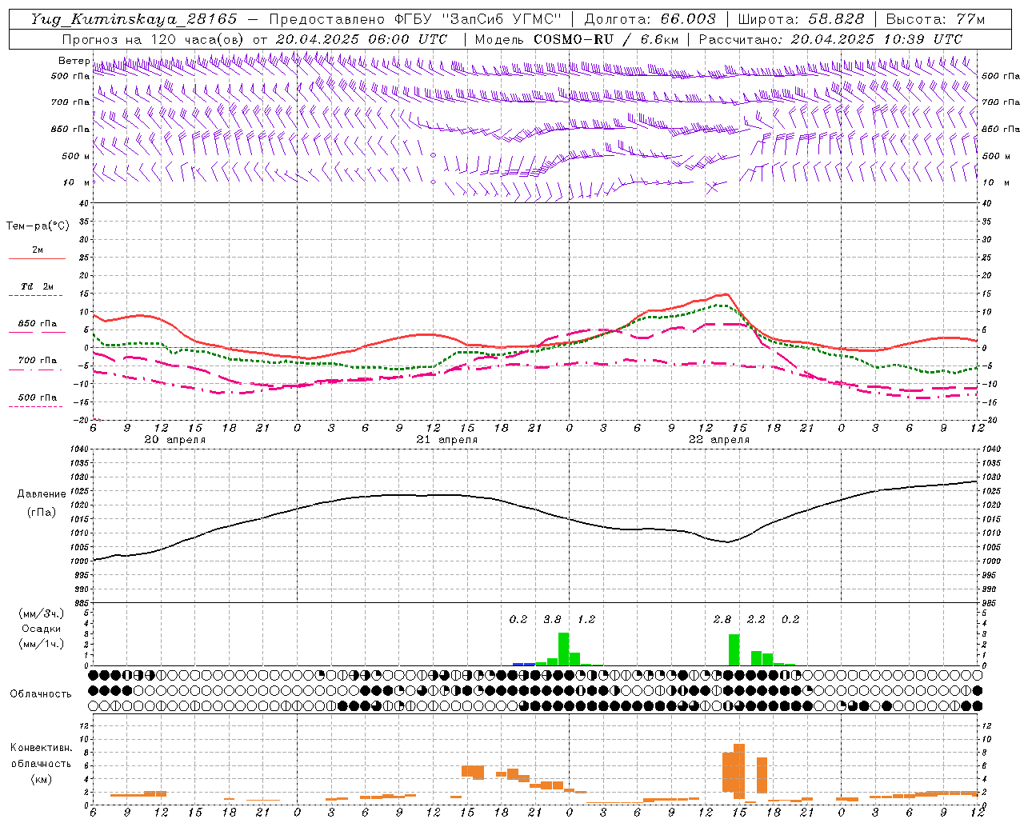Select the '(мм/1ч.)' hourly unit label
Screen dimensions: 1024x819
point(41,644)
